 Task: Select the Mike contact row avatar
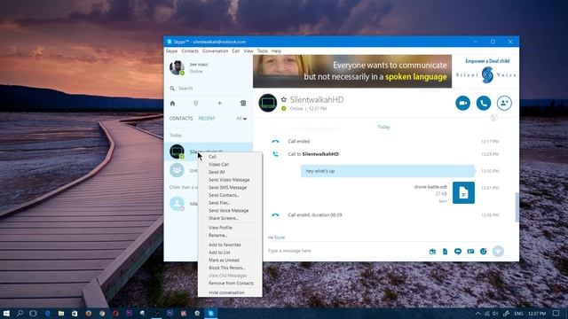(x=177, y=203)
